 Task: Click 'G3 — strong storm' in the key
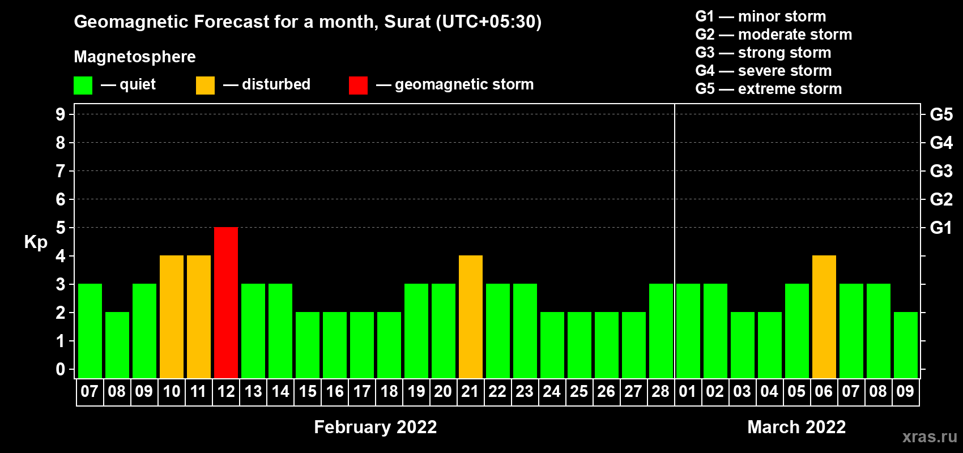pyautogui.click(x=763, y=53)
